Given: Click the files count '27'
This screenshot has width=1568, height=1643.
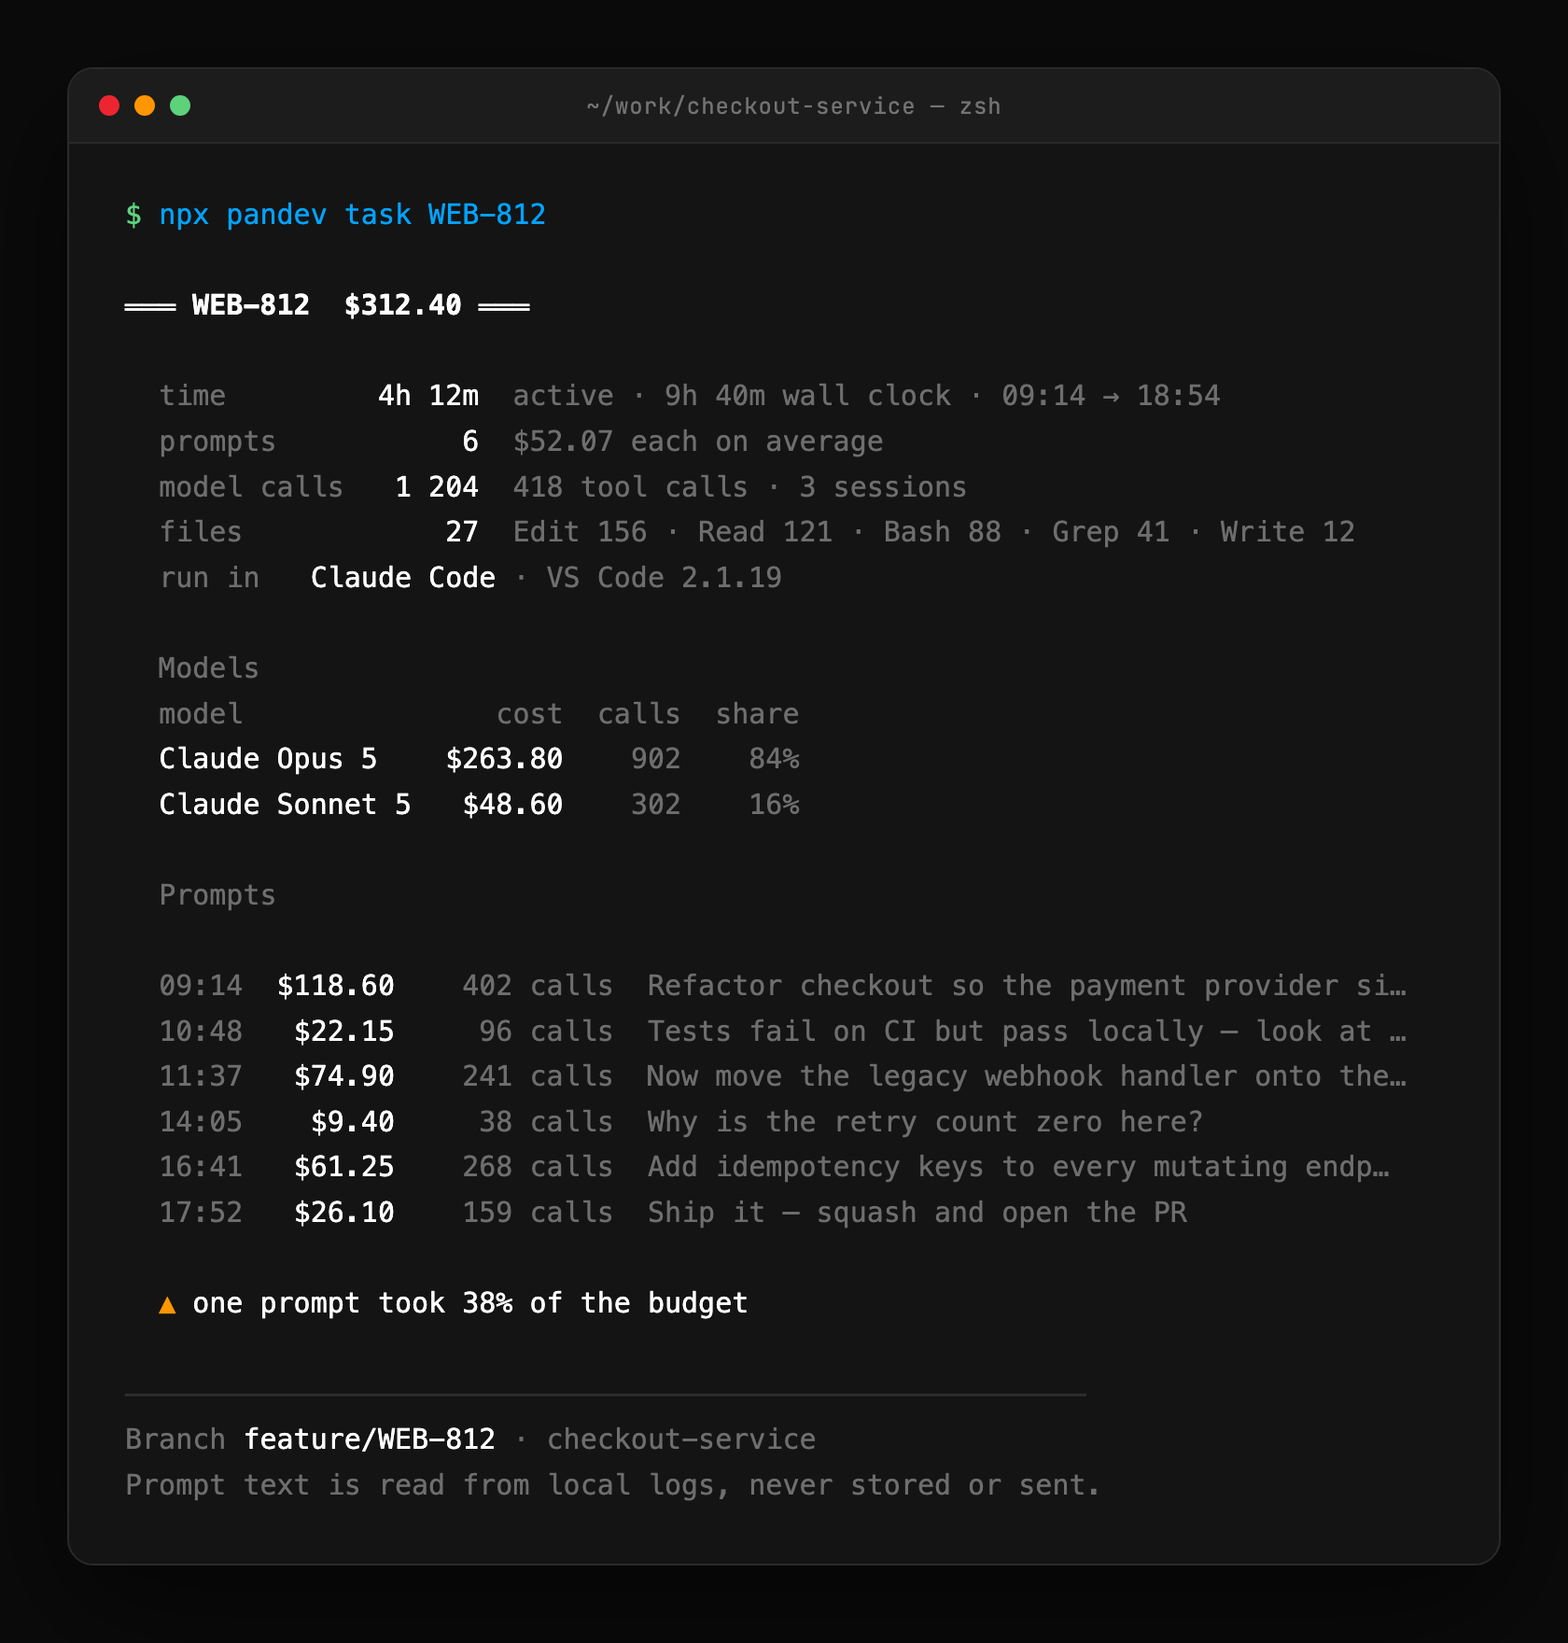Looking at the screenshot, I should pos(461,532).
